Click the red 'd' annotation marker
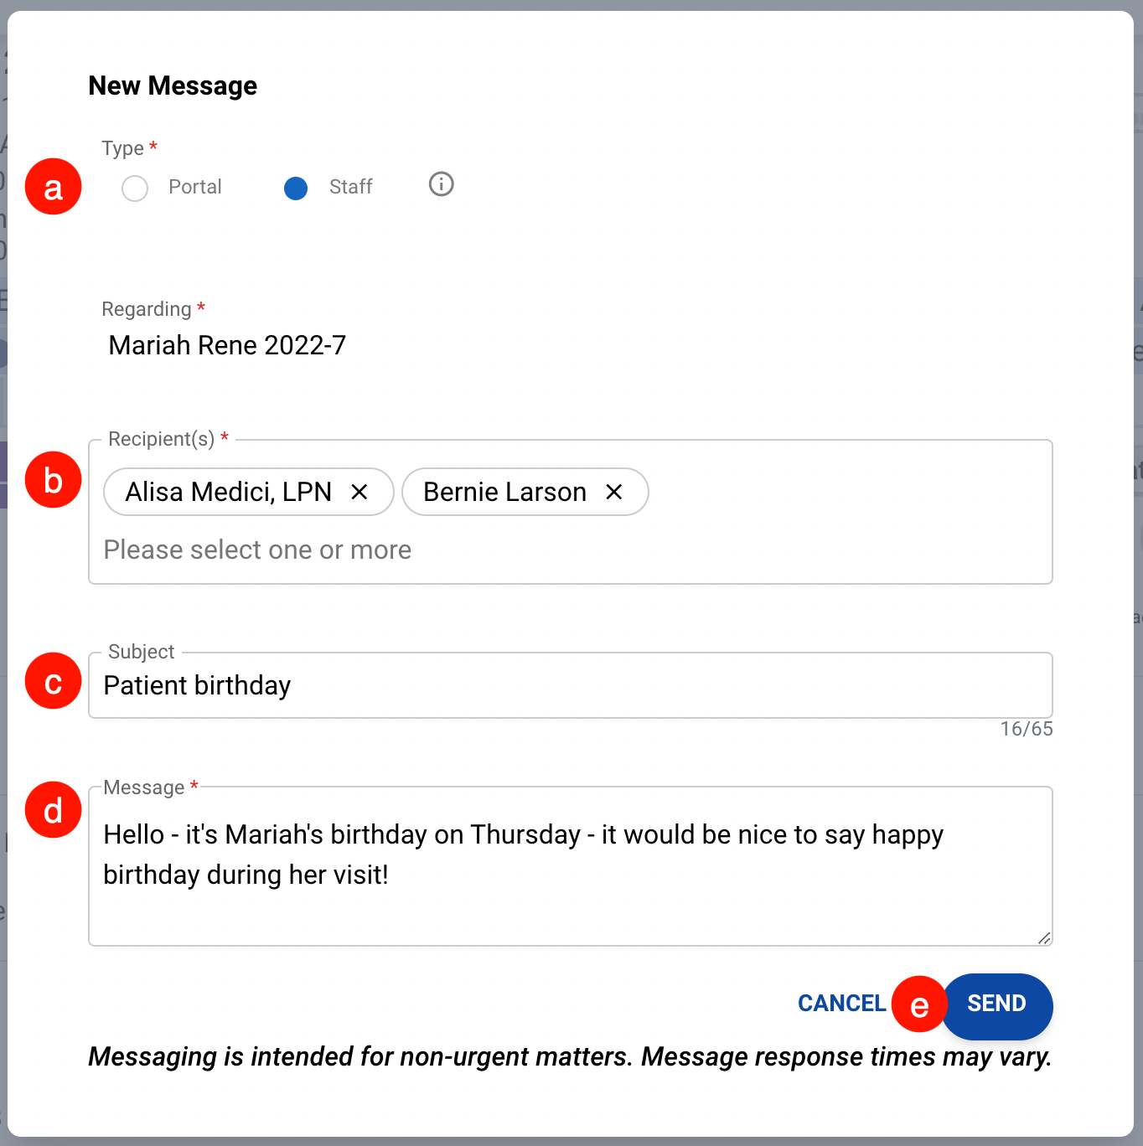The height and width of the screenshot is (1146, 1143). tap(54, 810)
